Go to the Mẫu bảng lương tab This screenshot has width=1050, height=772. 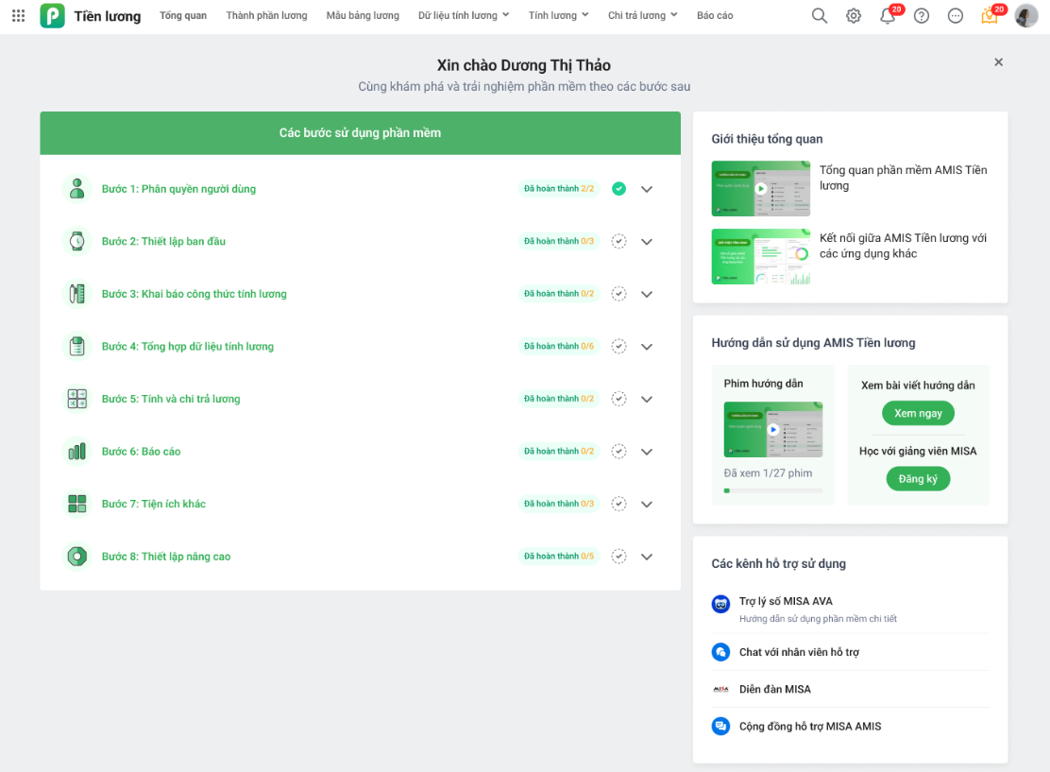363,15
